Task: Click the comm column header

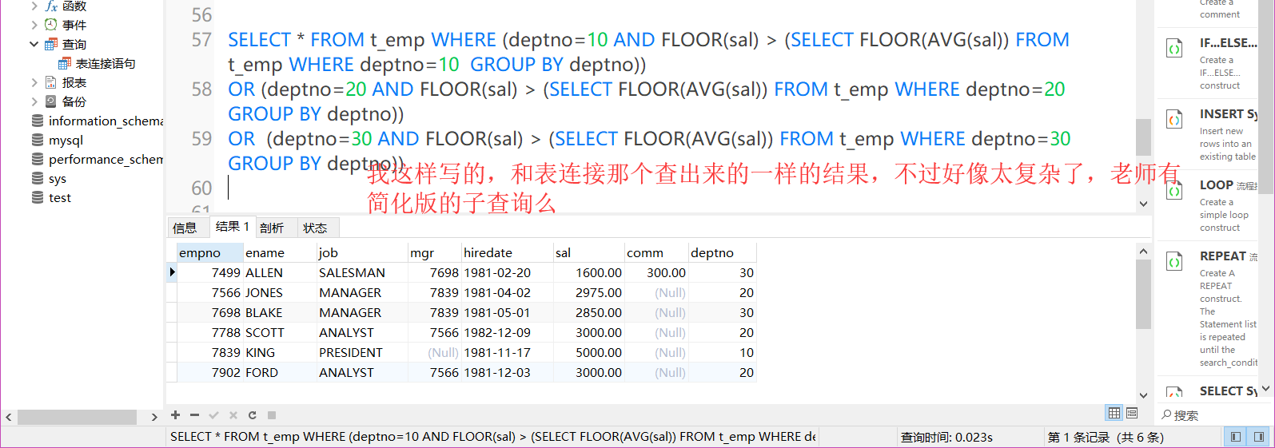Action: coord(656,252)
